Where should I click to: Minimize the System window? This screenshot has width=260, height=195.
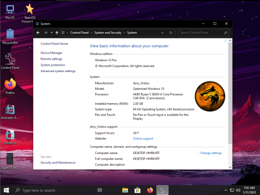[203, 24]
